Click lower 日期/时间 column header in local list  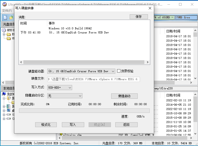coord(173,95)
